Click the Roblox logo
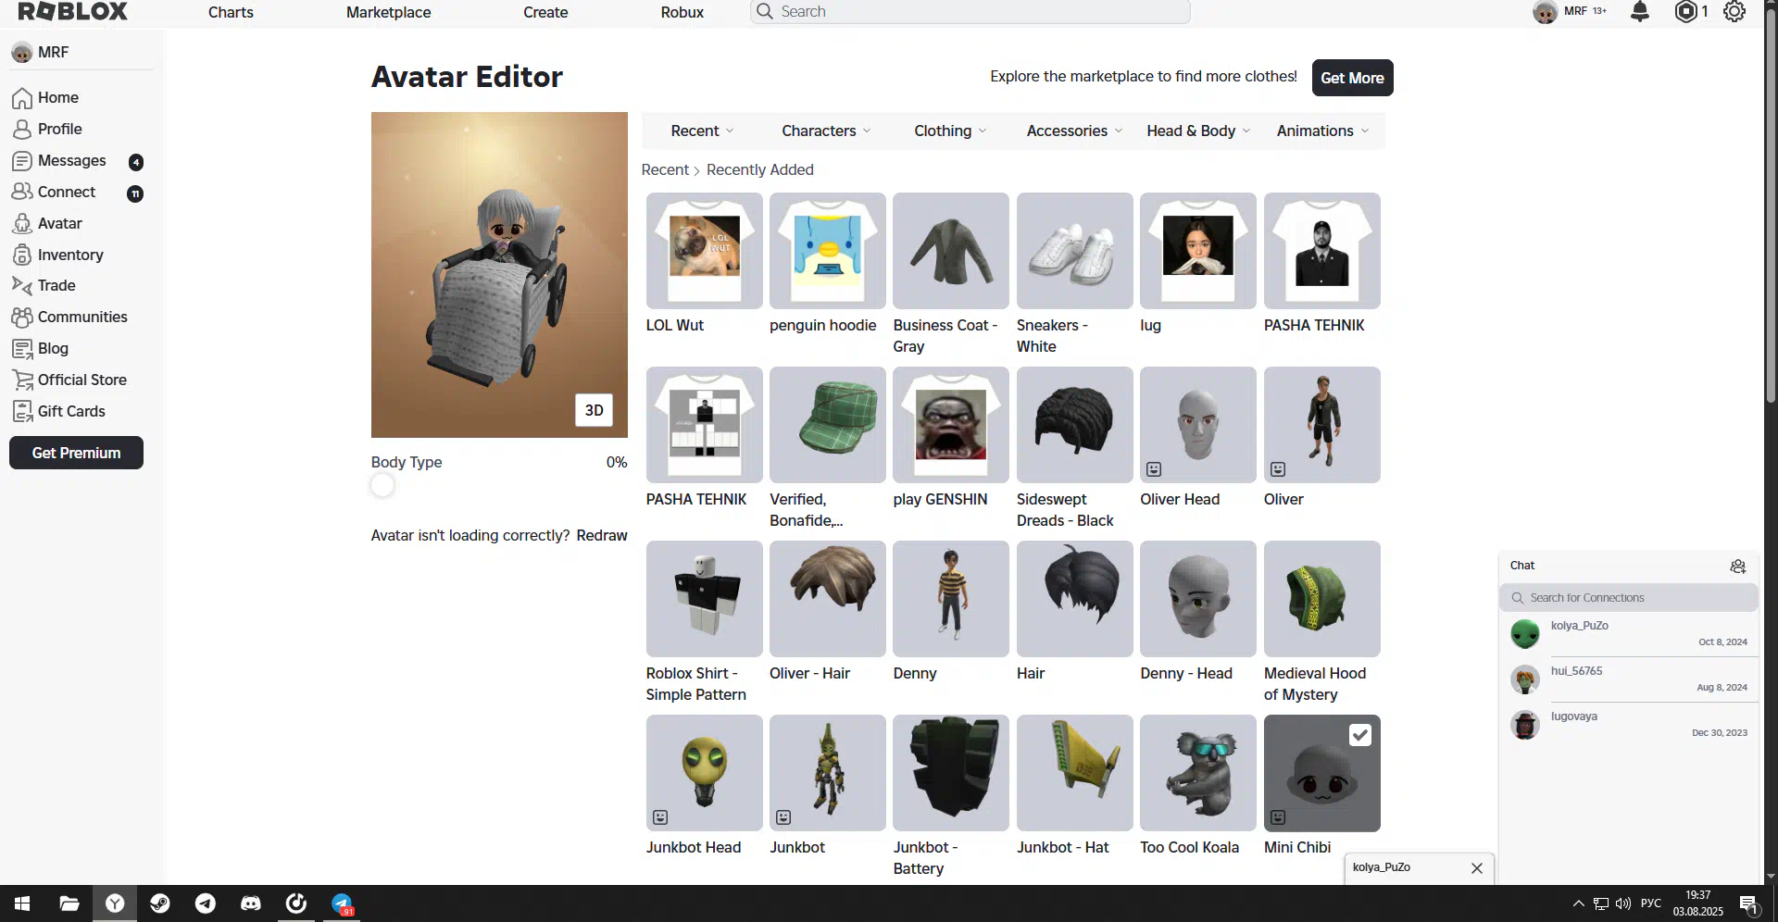Viewport: 1778px width, 922px height. tap(73, 11)
